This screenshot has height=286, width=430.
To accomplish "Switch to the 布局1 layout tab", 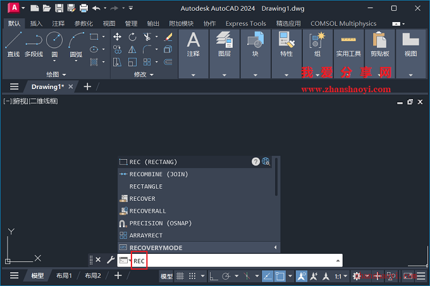I will tap(64, 276).
